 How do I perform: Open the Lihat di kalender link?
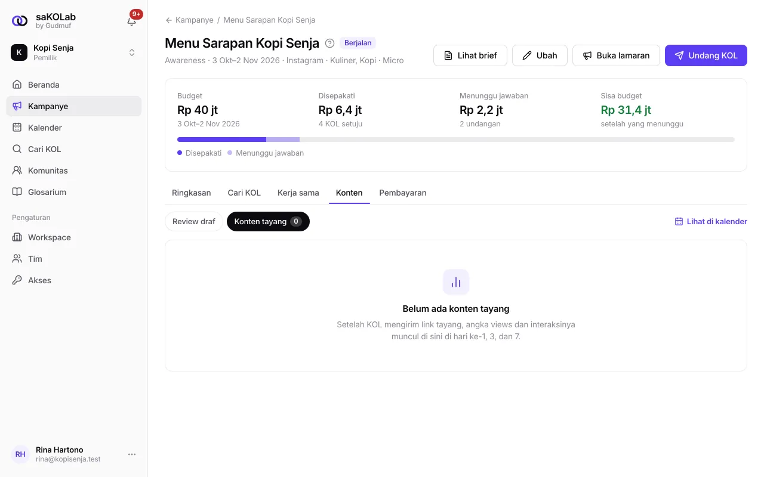click(x=711, y=221)
